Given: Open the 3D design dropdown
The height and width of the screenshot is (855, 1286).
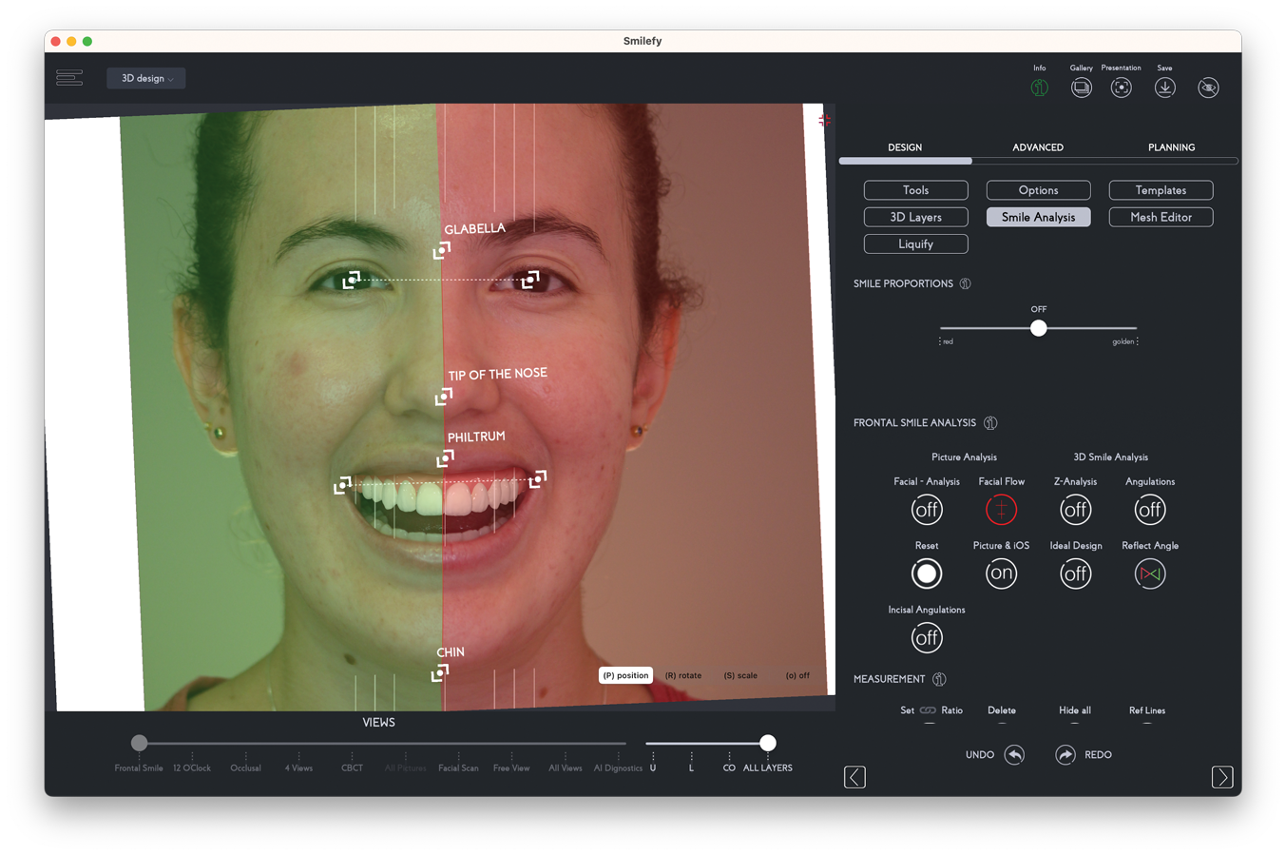Looking at the screenshot, I should (146, 78).
